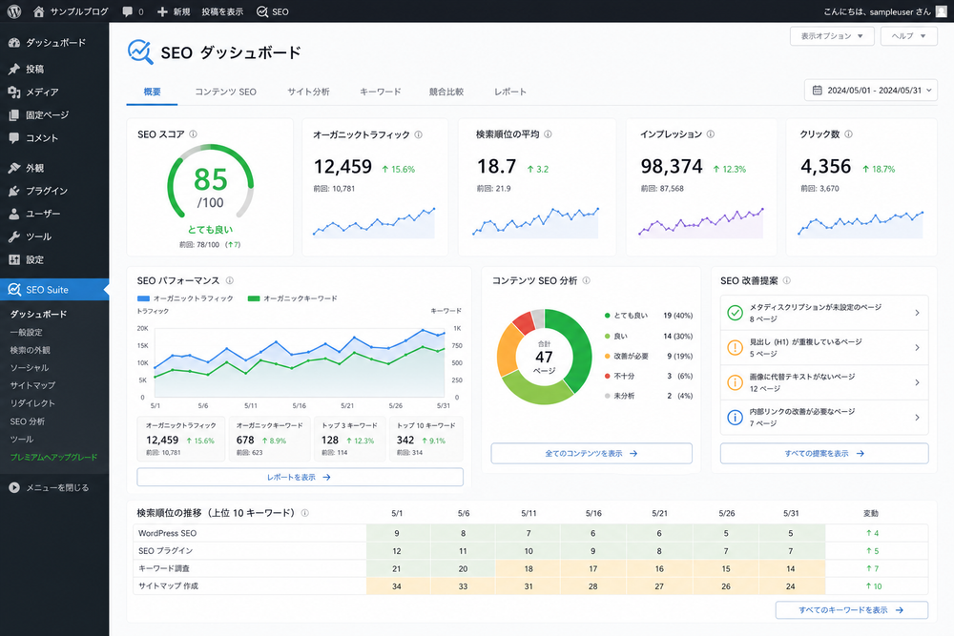Switch to the サイト分析 tab
954x636 pixels.
[308, 92]
